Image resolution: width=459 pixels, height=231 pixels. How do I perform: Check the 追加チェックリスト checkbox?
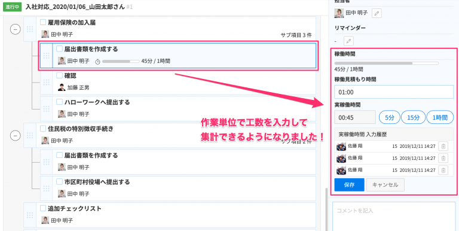[43, 208]
